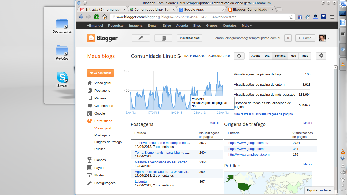Switch to the Gmail 'Entrada (2)' tab
Viewport: 347px width, 195px height.
point(102,10)
